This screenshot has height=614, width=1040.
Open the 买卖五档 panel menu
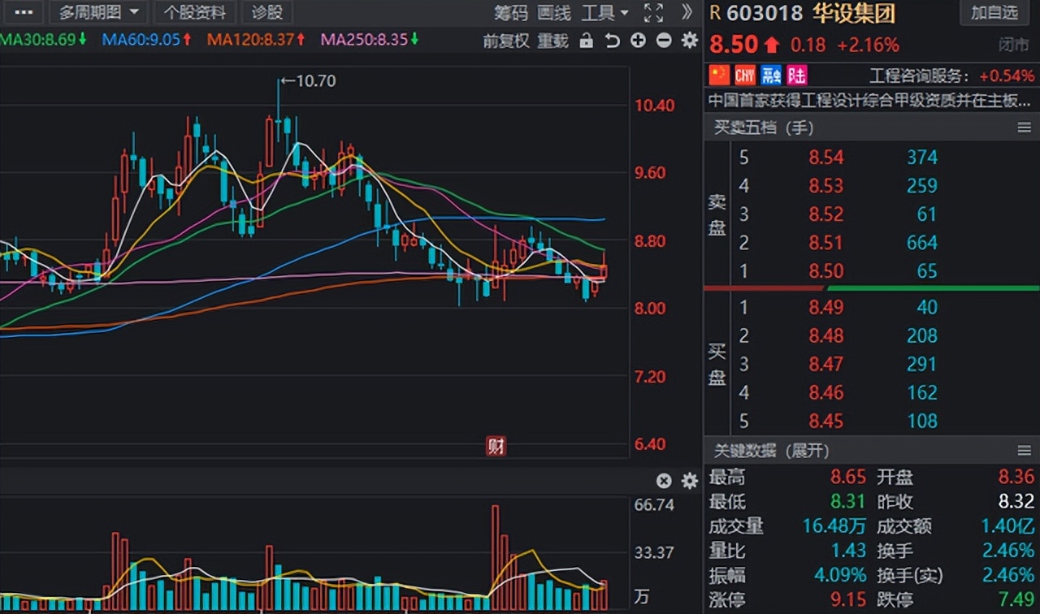[1024, 128]
